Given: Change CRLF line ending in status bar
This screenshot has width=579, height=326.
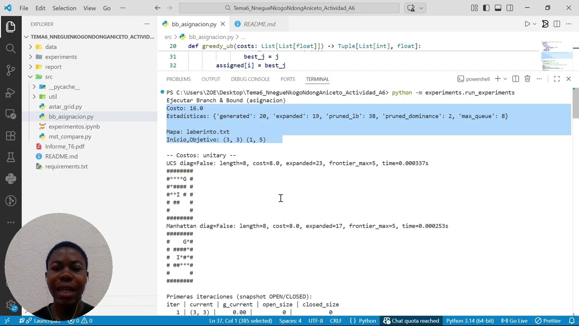Looking at the screenshot, I should click(336, 321).
